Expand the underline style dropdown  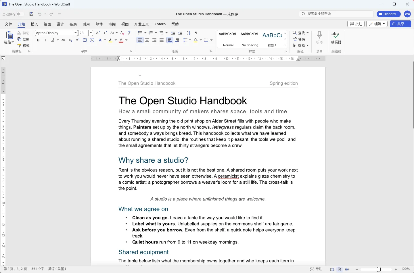[x=58, y=40]
